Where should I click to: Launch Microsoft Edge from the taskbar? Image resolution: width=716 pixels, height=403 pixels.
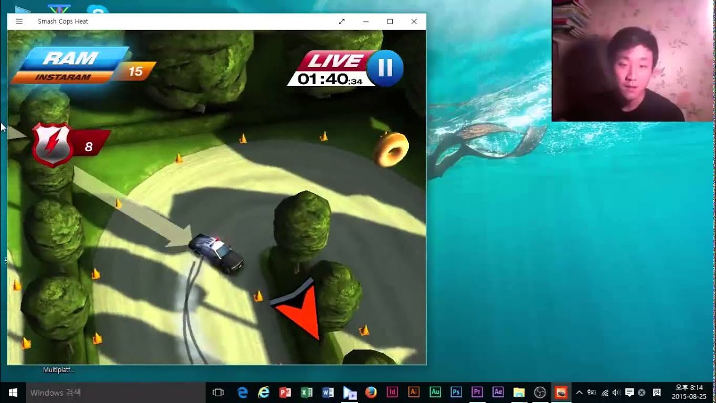click(242, 392)
